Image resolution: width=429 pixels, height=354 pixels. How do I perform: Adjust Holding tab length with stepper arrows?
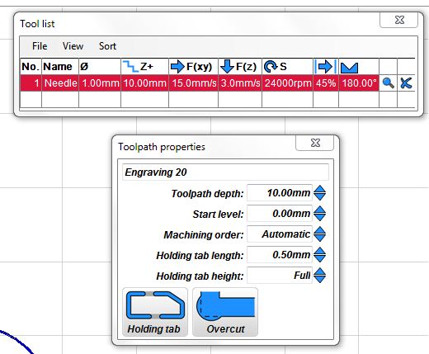coord(319,255)
